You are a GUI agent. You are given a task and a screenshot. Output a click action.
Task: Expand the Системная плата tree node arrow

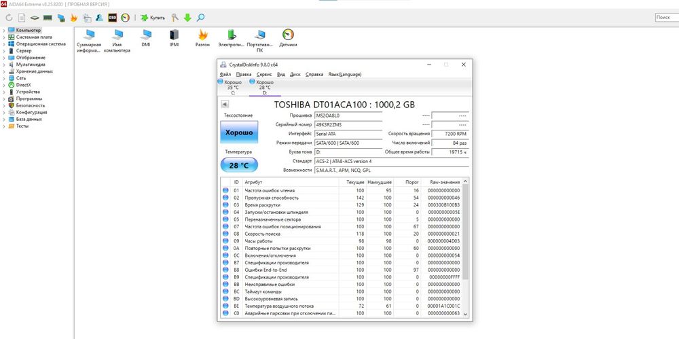click(x=4, y=37)
